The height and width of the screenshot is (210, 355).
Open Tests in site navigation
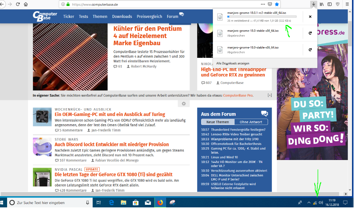pos(83,16)
